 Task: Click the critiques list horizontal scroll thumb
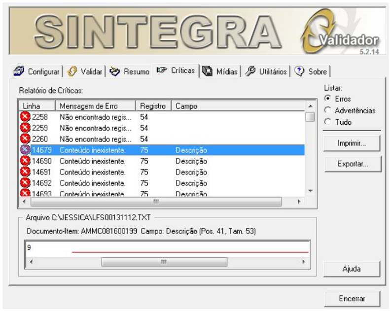click(156, 202)
